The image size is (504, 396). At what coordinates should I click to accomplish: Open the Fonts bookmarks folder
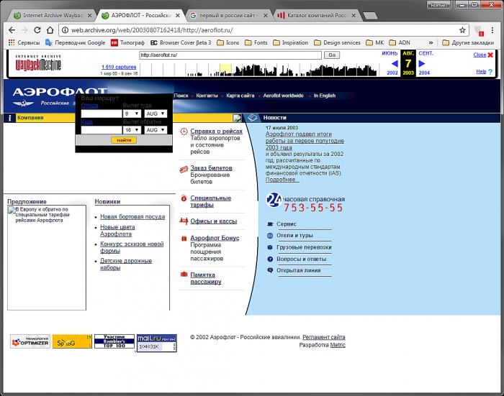[x=256, y=42]
